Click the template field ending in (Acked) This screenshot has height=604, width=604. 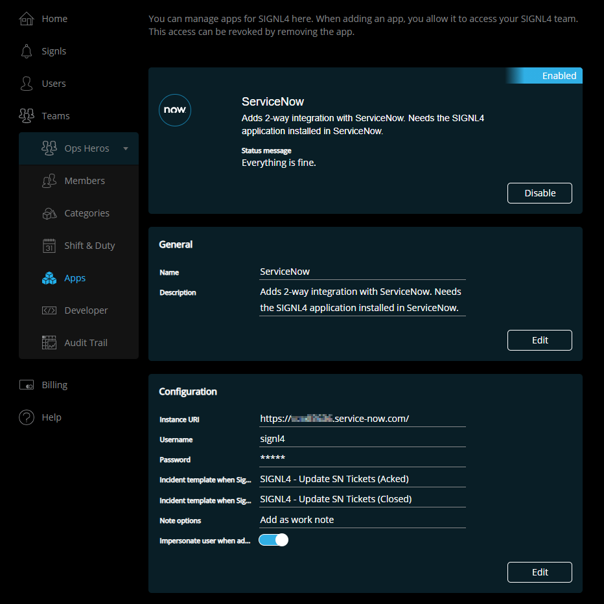pyautogui.click(x=362, y=479)
